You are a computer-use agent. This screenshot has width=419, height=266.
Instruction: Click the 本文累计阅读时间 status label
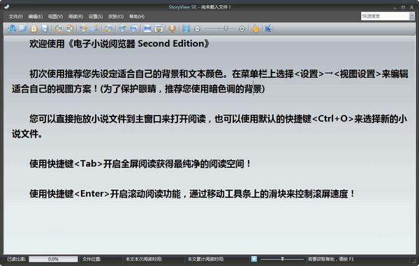206,259
